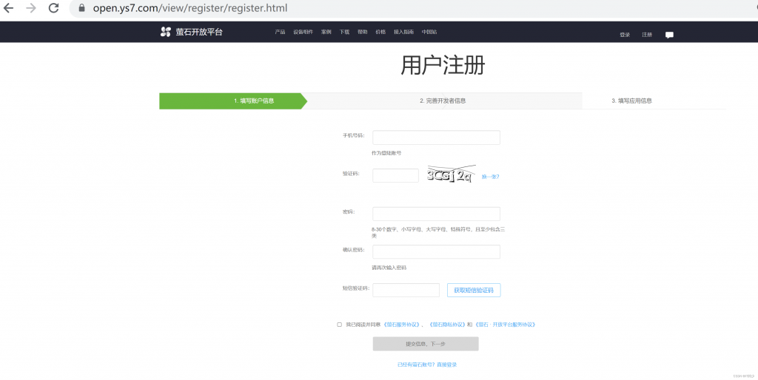Open the 价格 menu item
This screenshot has width=758, height=380.
click(380, 32)
